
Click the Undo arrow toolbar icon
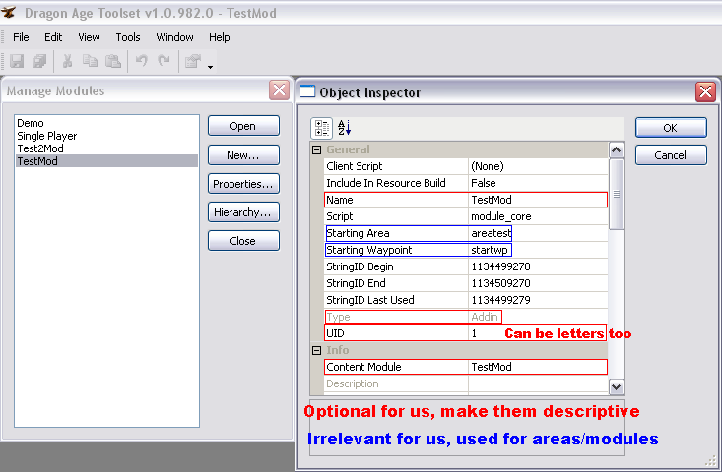pos(142,61)
